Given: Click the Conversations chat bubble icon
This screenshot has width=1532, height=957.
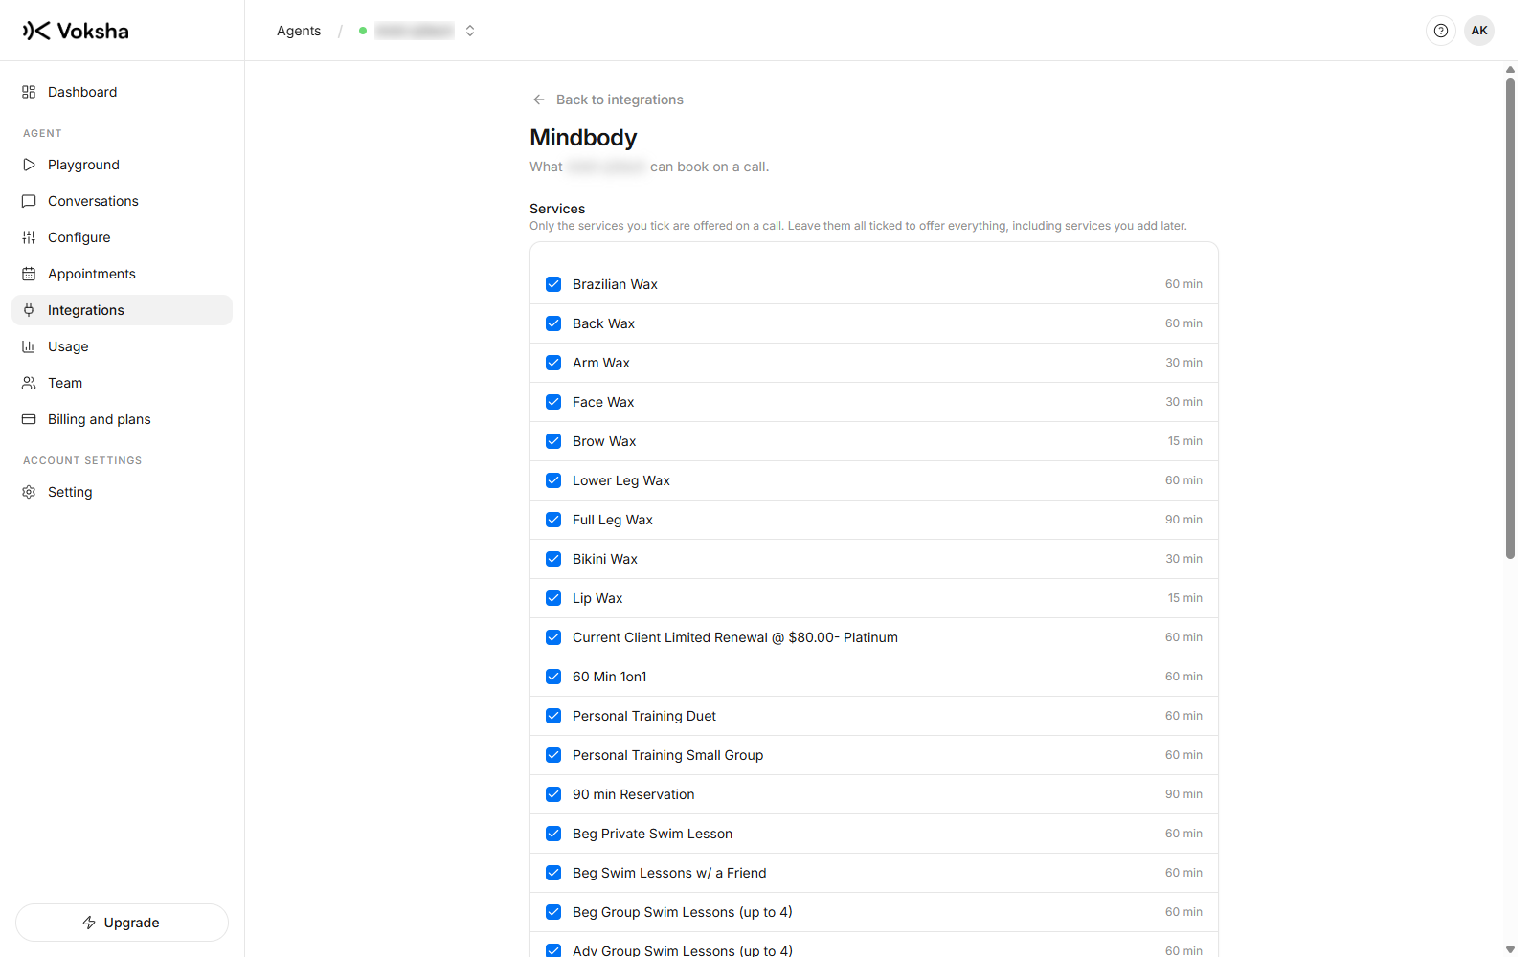Looking at the screenshot, I should pyautogui.click(x=29, y=201).
